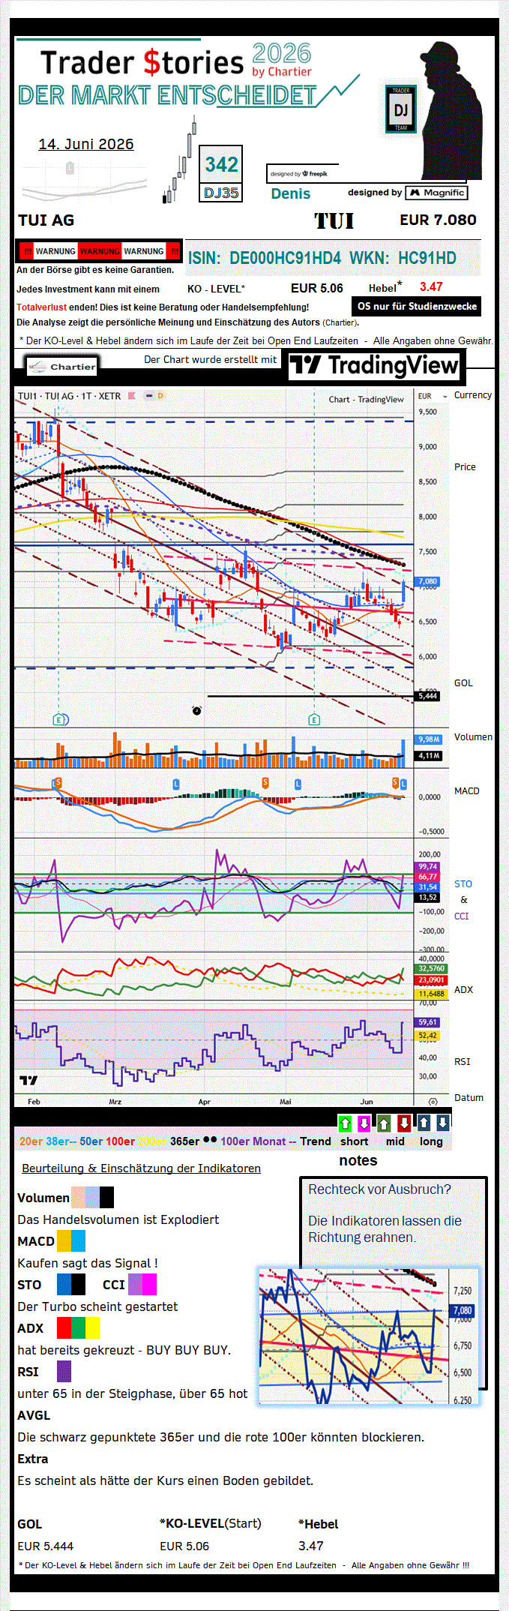The height and width of the screenshot is (1611, 509).
Task: Click the KO-LEVEL EUR 5.06 value at bottom
Action: pos(184,1546)
